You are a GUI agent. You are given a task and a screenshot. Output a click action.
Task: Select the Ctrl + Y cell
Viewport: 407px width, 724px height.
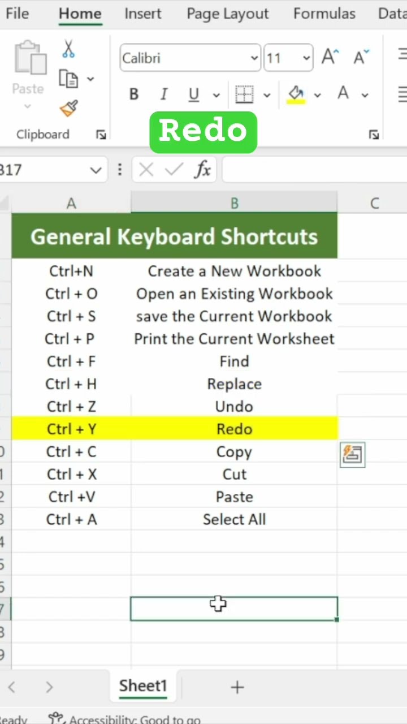point(71,429)
